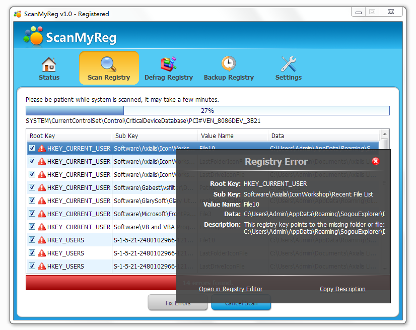Select the Scan Registry magnifier icon

click(x=108, y=64)
